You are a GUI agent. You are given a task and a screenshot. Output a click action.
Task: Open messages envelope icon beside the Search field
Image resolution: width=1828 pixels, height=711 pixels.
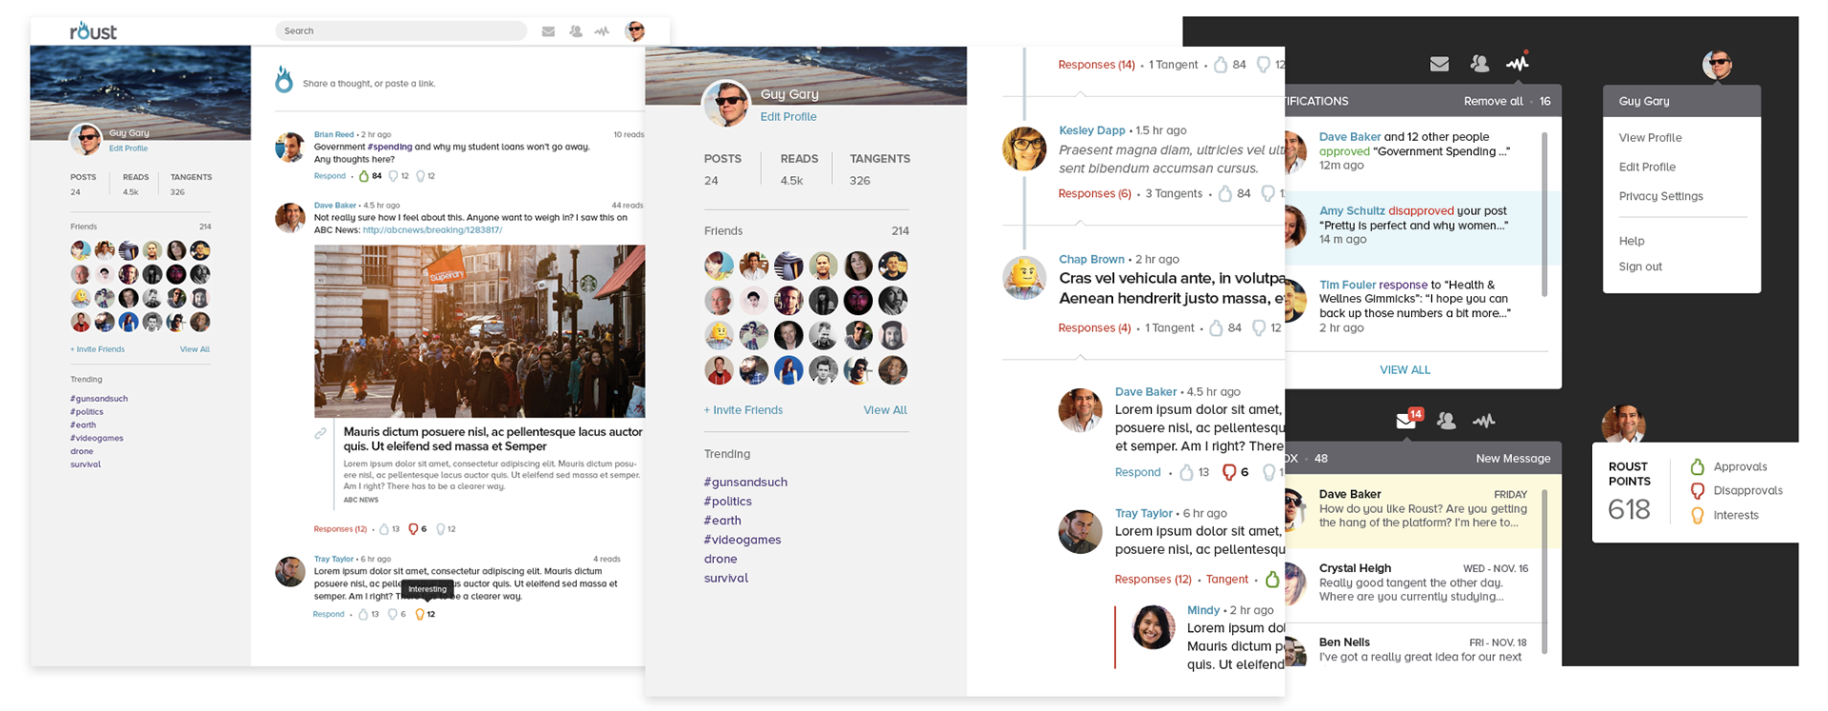point(548,31)
